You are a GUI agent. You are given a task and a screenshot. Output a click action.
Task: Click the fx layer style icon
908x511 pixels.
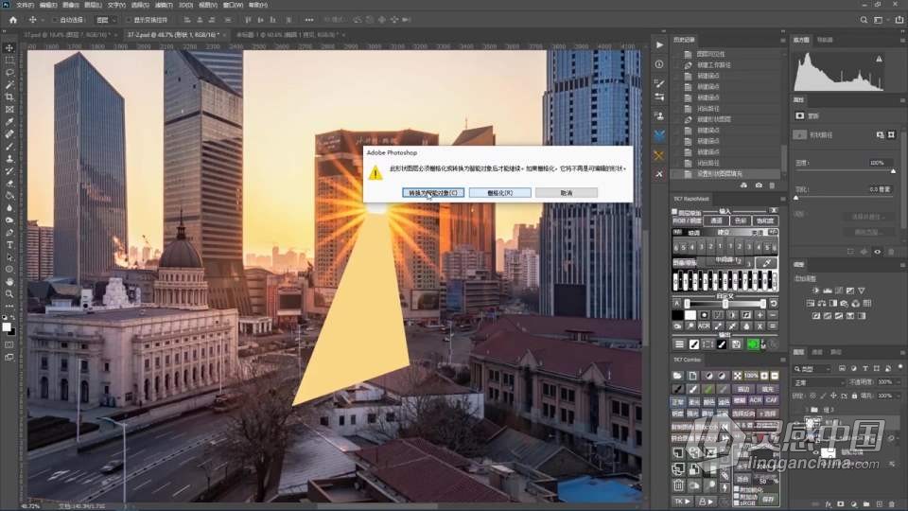coord(829,504)
